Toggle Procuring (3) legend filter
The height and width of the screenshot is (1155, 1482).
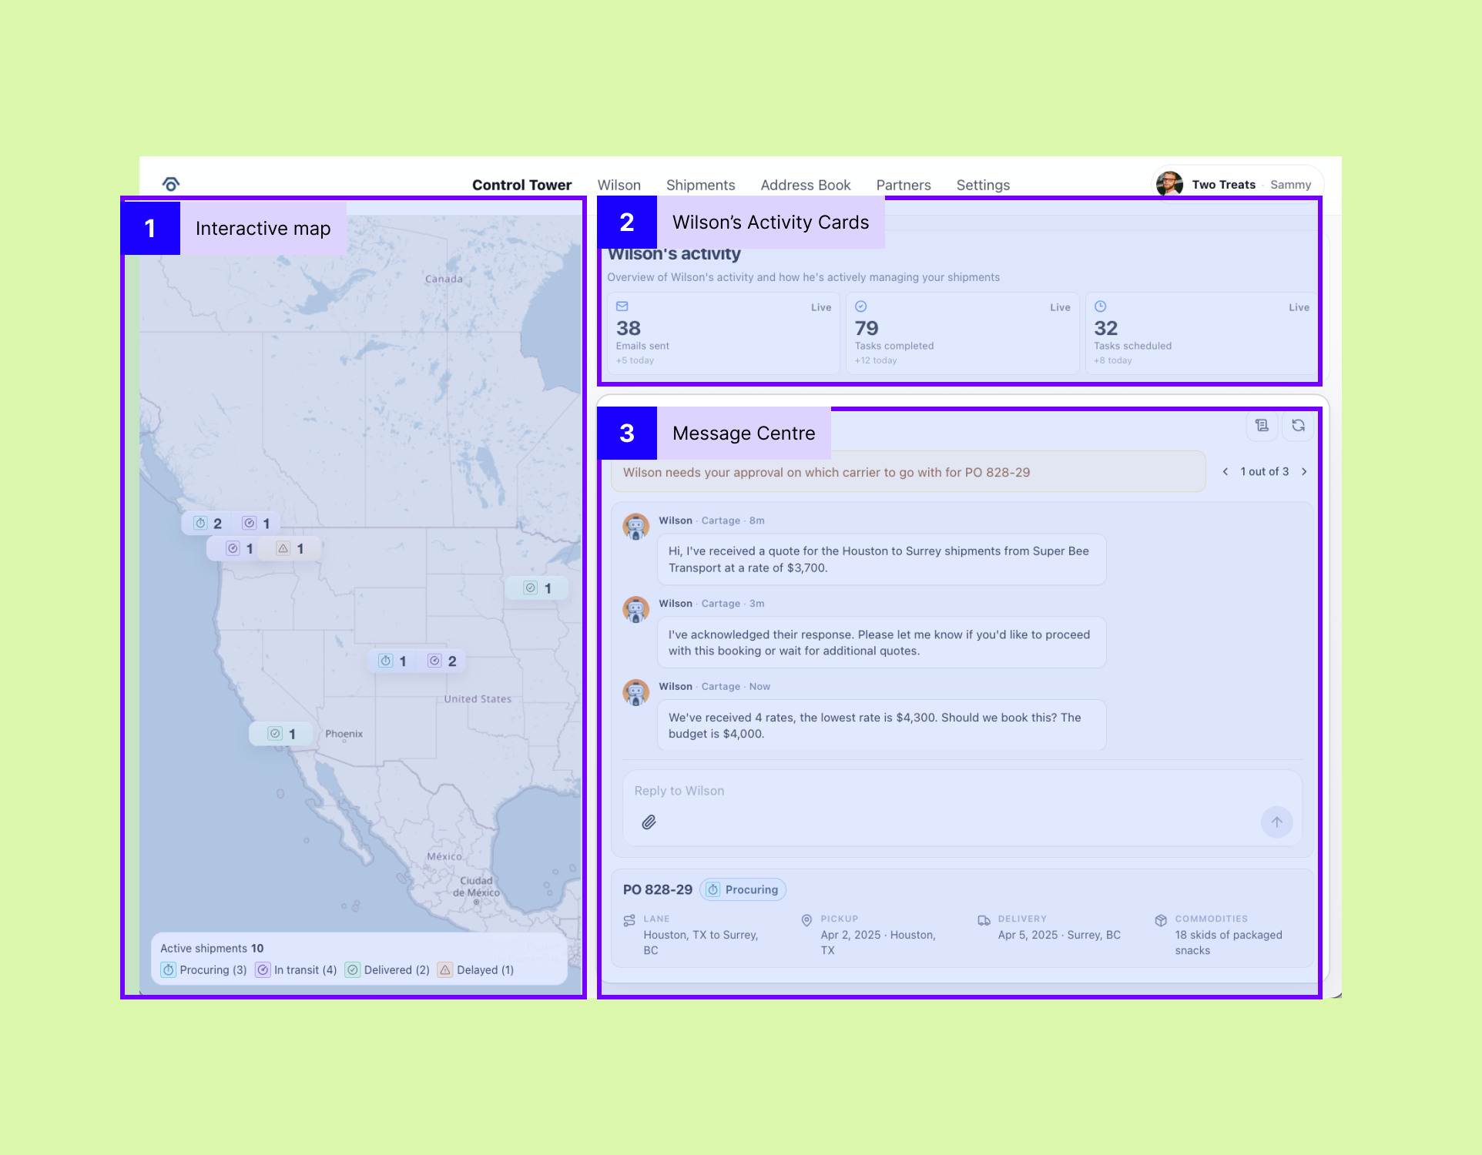click(x=204, y=970)
